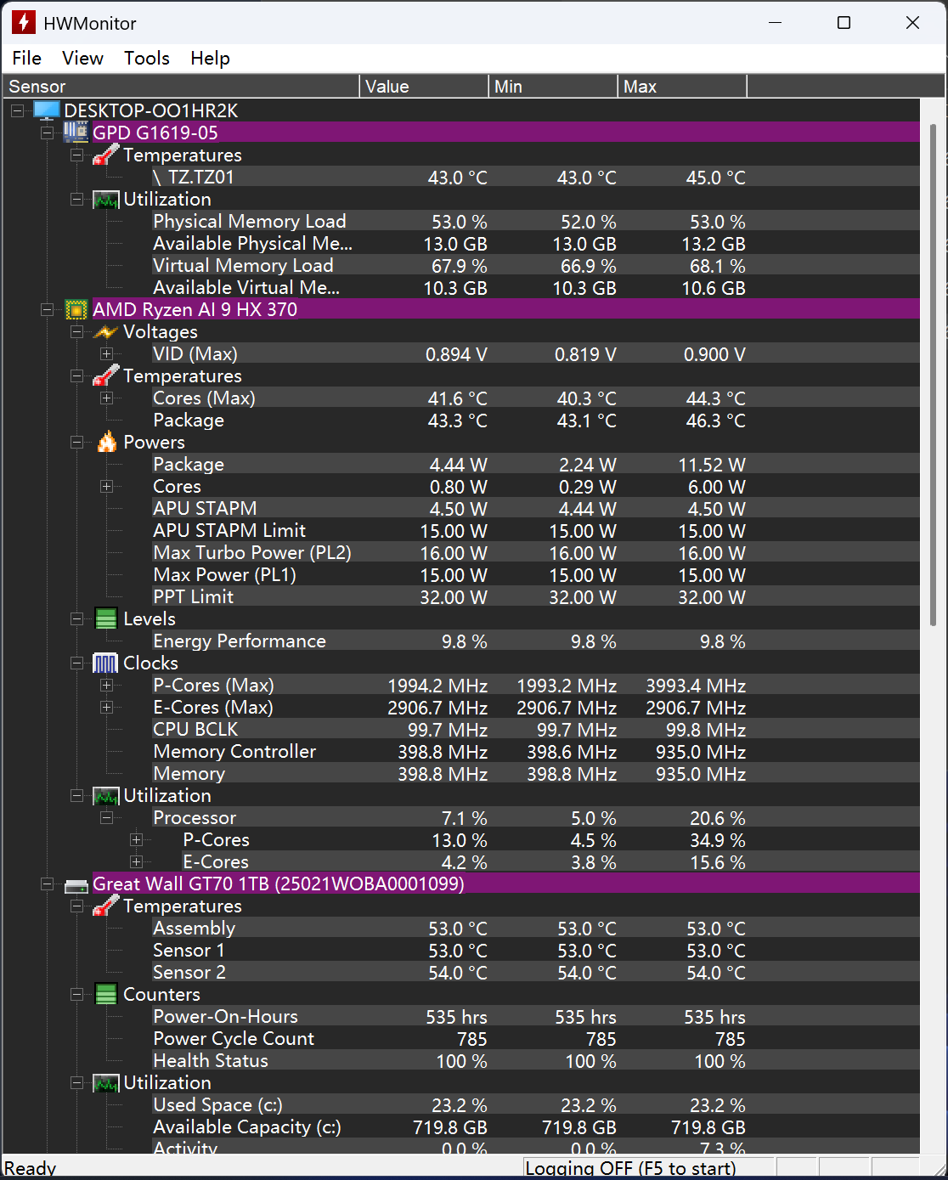Click the Counters green icon

point(106,995)
